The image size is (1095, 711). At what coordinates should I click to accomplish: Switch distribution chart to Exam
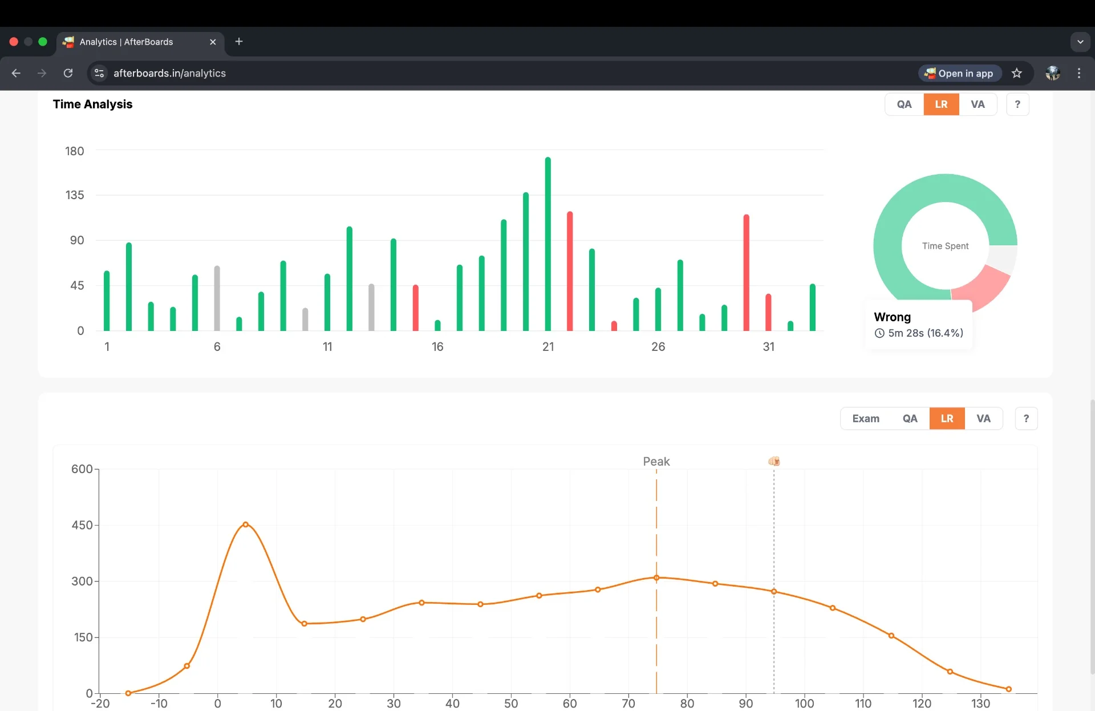[x=866, y=418]
